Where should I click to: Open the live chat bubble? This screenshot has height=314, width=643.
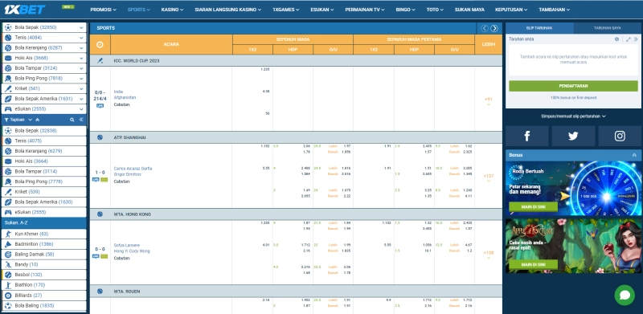(x=625, y=296)
